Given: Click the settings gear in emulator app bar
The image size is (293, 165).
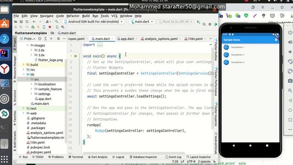Looking at the screenshot, I should pyautogui.click(x=276, y=40).
